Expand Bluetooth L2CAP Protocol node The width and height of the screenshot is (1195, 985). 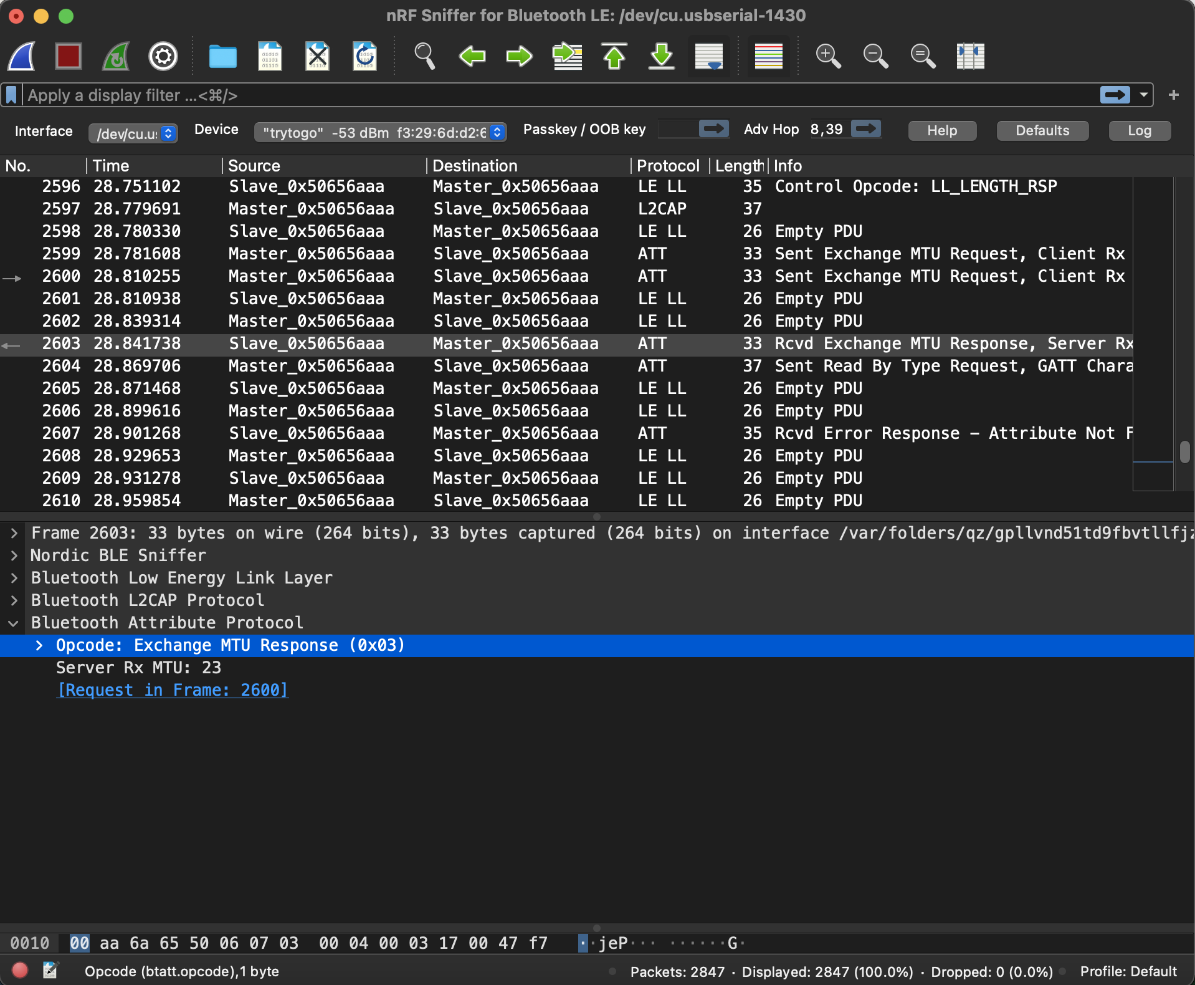[14, 600]
